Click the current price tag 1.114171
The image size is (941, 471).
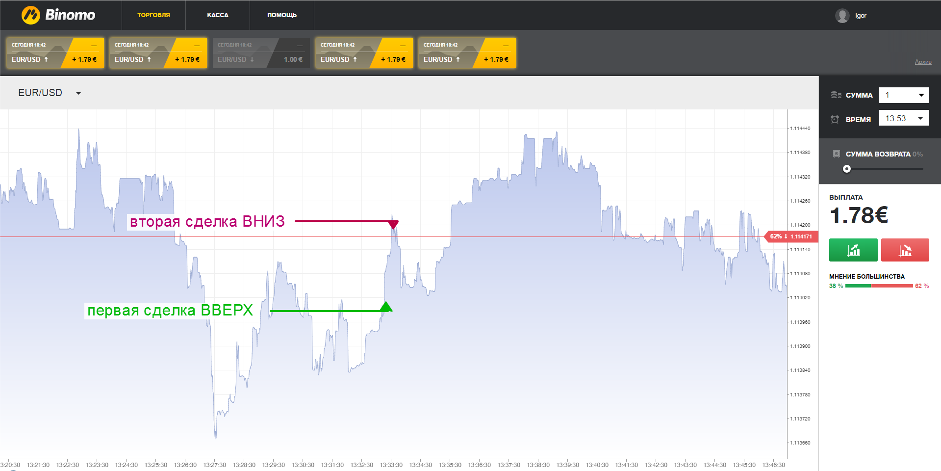791,236
